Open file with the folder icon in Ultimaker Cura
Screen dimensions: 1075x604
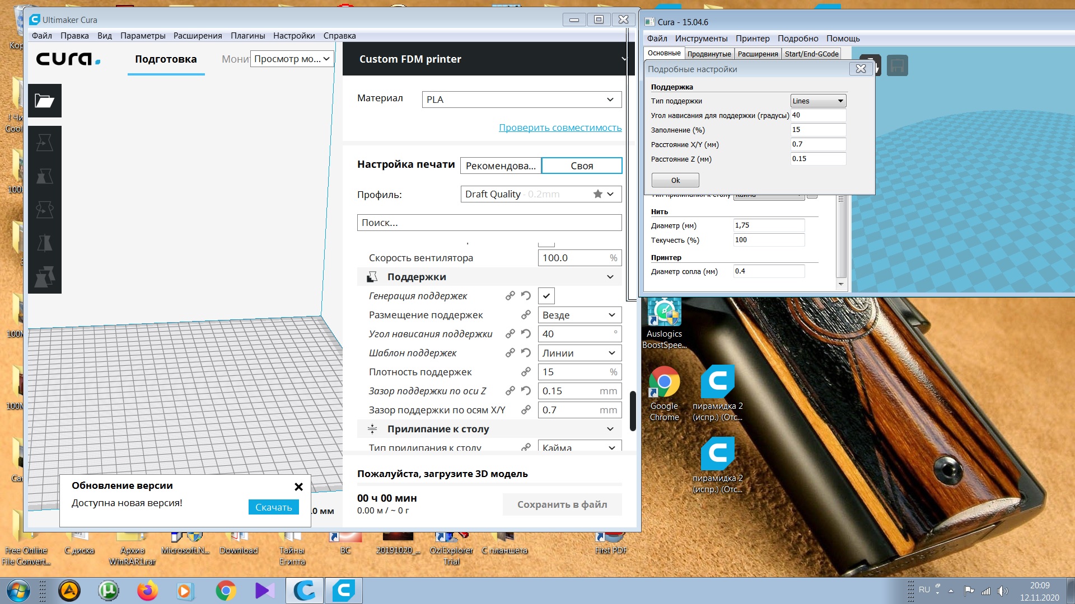pos(44,101)
